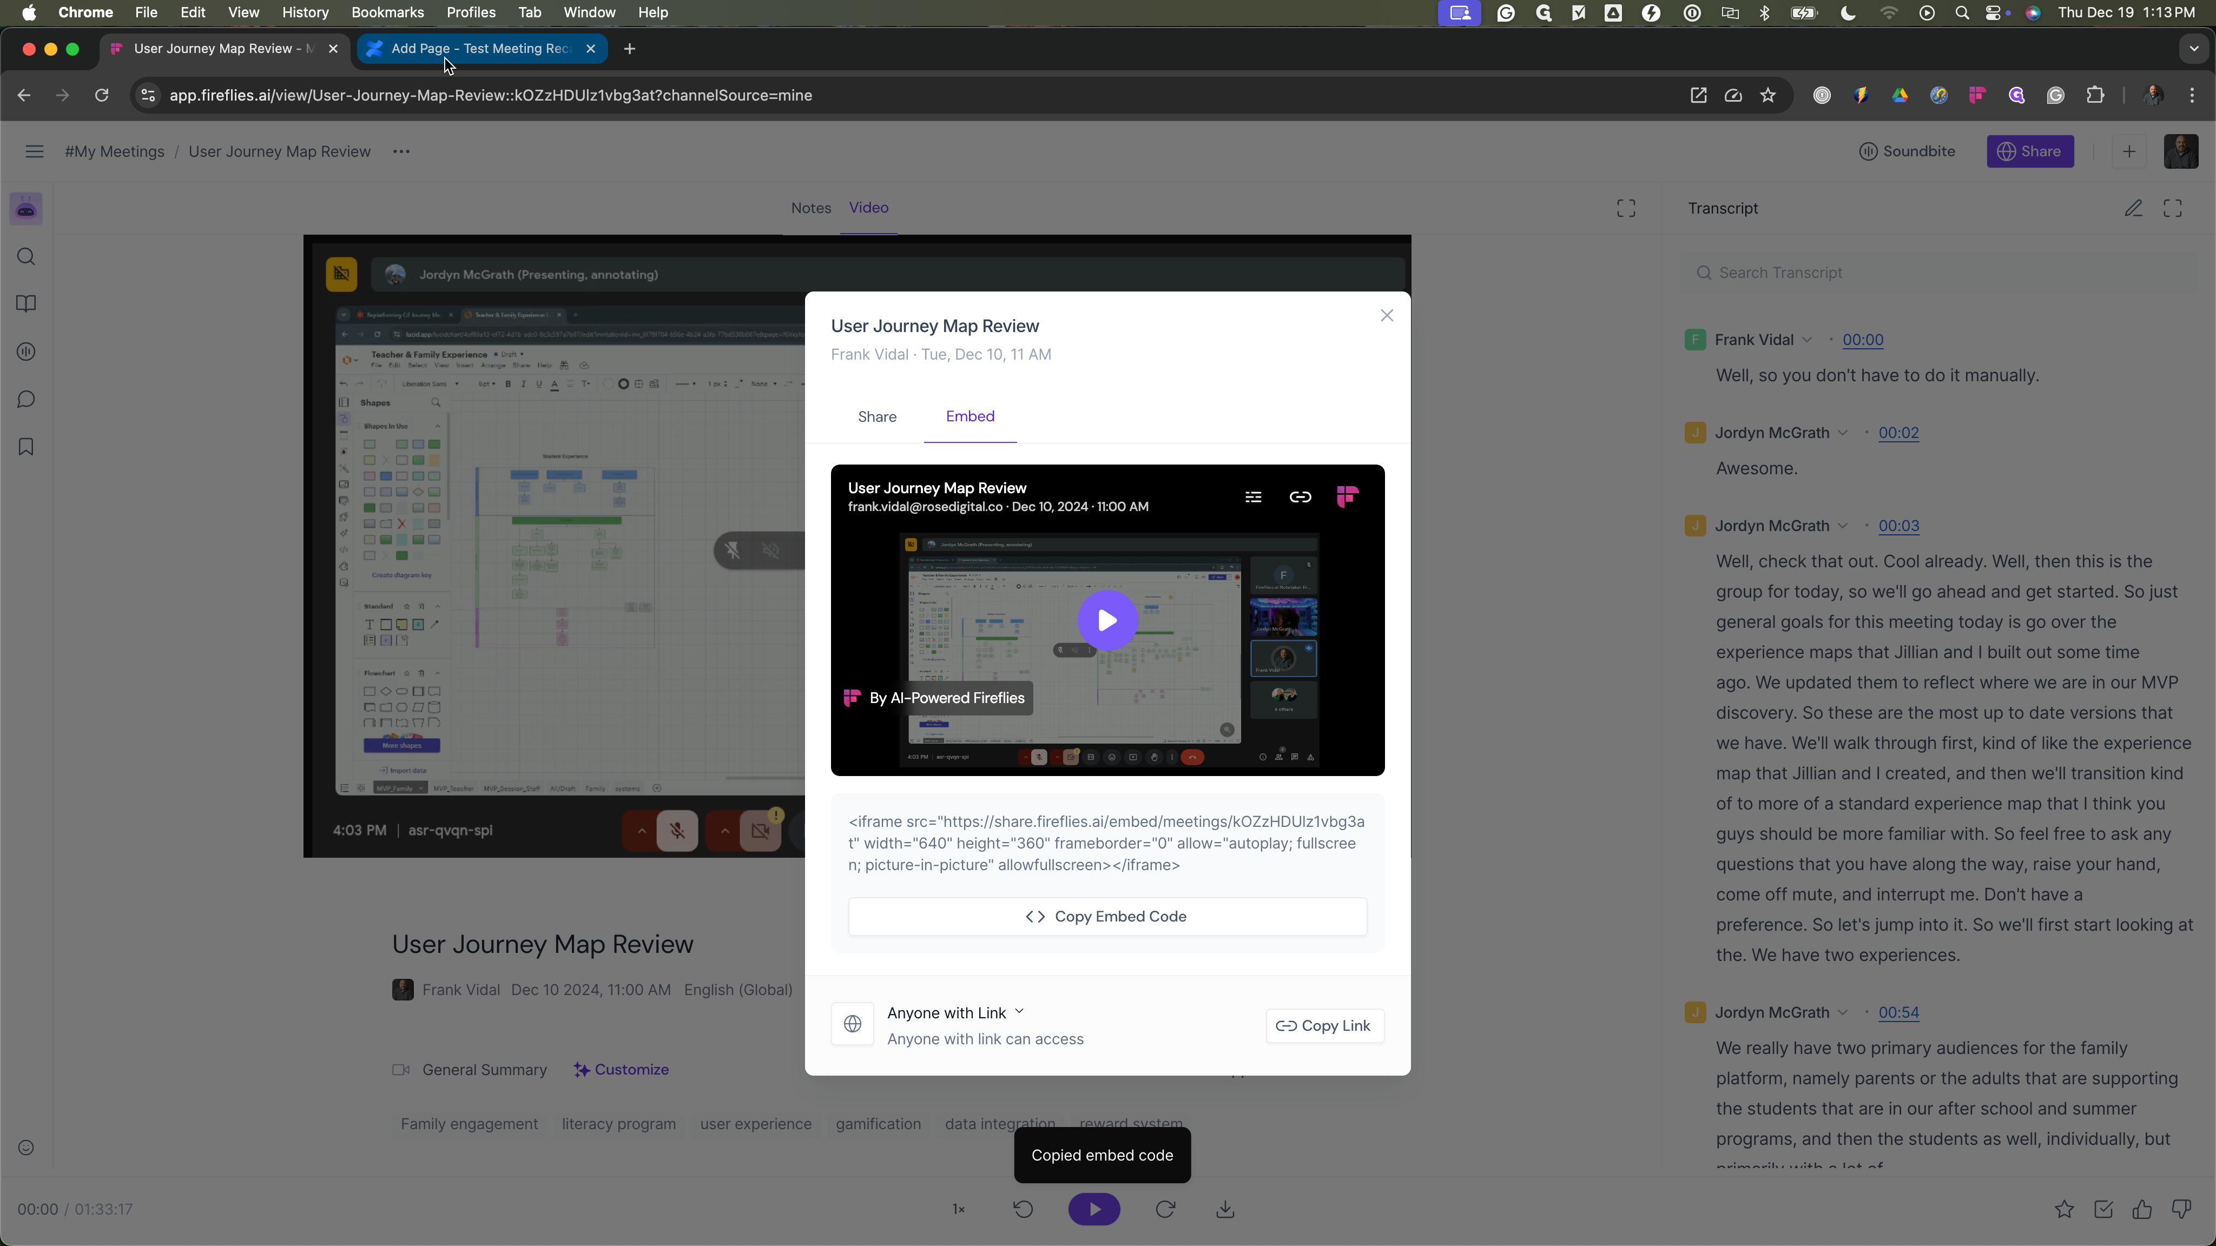Play the embed preview video
Image resolution: width=2216 pixels, height=1246 pixels.
(1107, 620)
